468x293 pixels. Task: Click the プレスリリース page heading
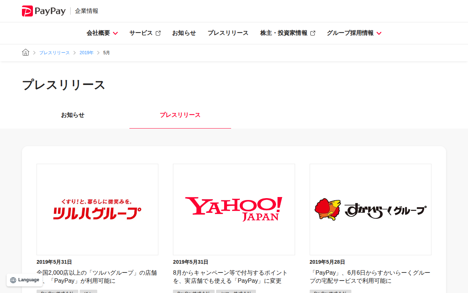click(x=64, y=85)
